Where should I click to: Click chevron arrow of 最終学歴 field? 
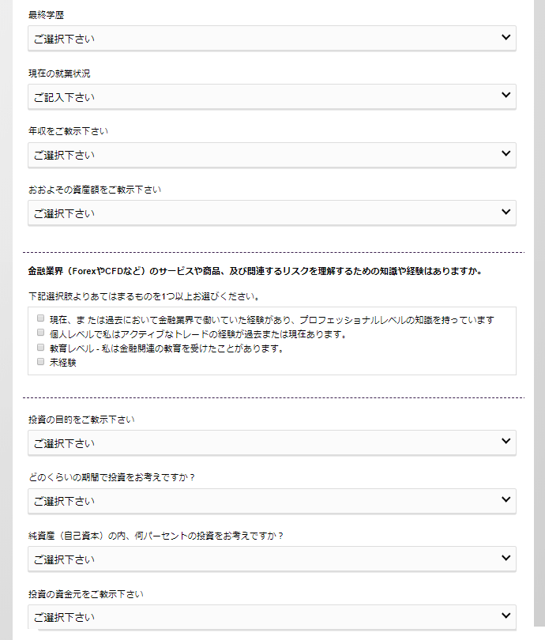[x=506, y=37]
